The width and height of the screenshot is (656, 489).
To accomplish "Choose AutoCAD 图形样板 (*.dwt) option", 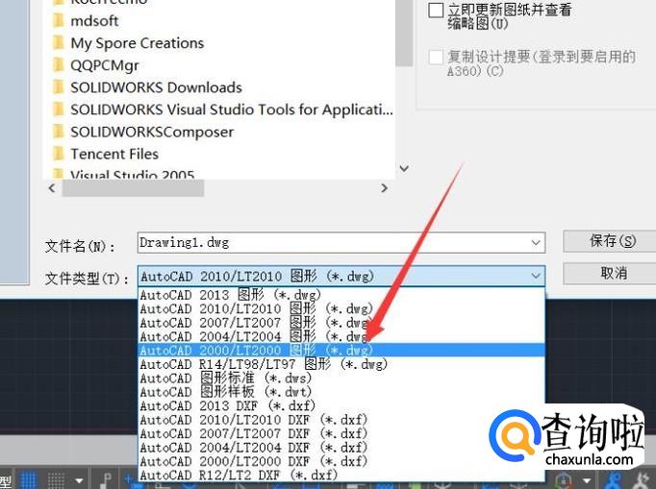I will (341, 392).
